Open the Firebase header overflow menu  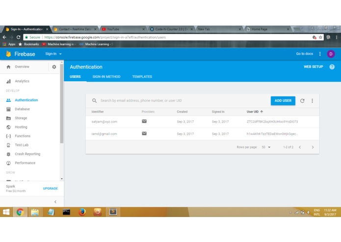point(320,54)
